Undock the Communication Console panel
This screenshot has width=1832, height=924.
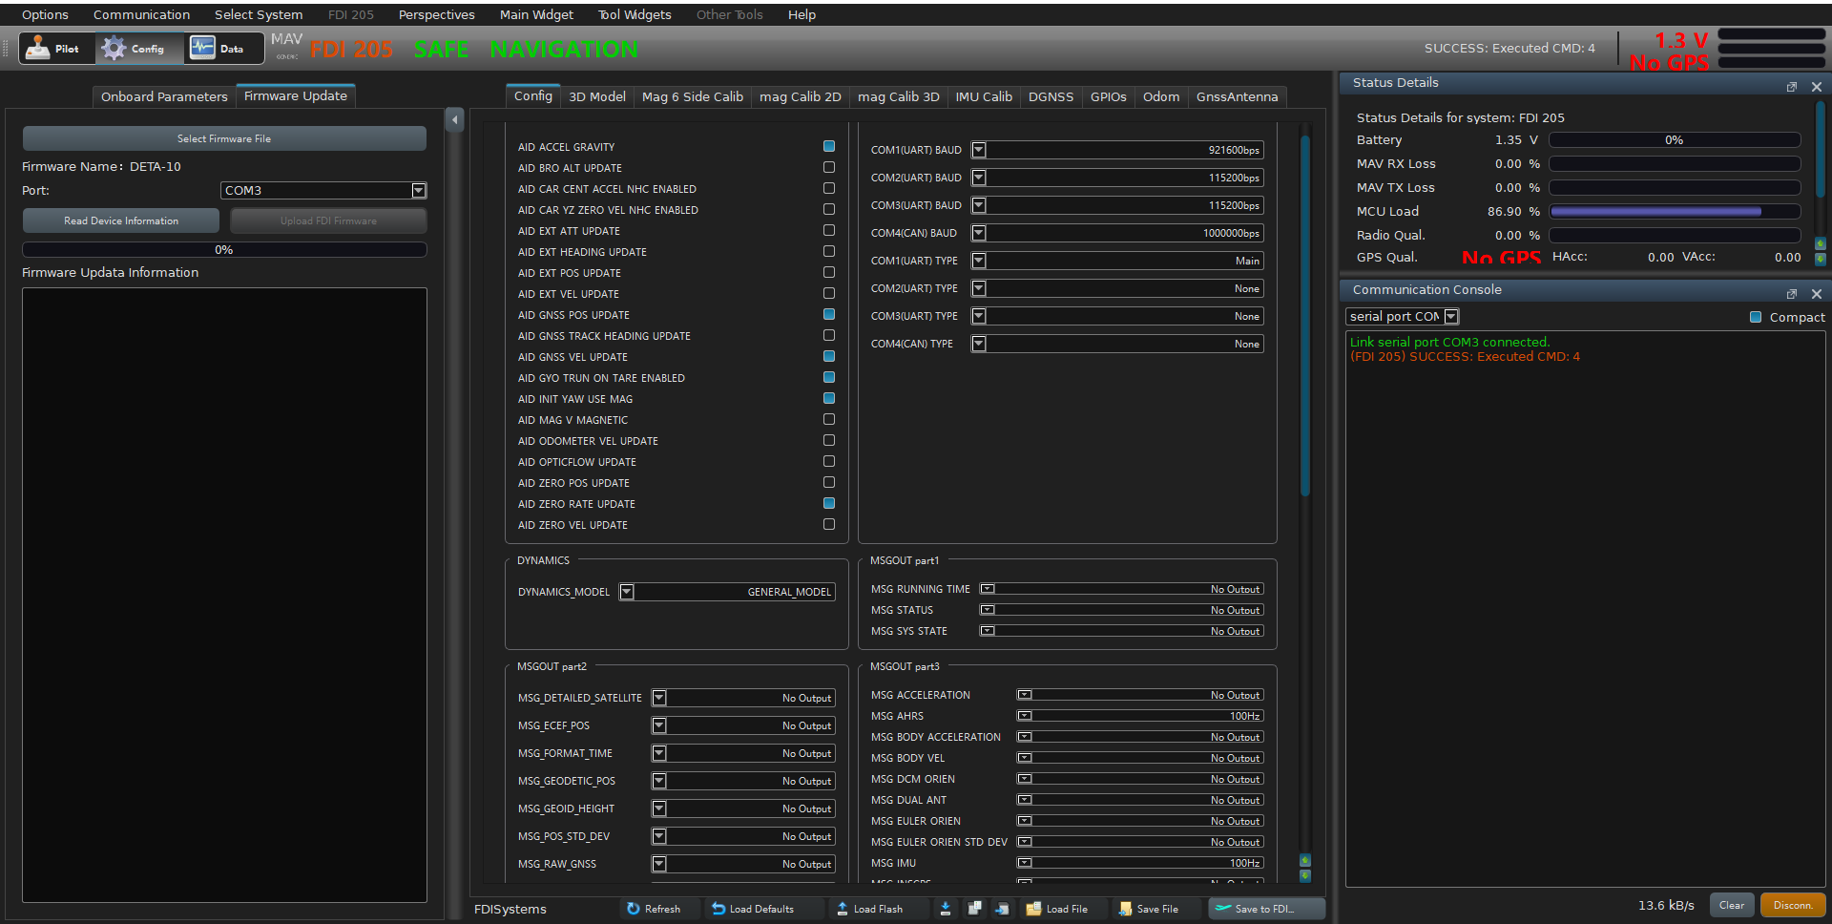point(1792,294)
